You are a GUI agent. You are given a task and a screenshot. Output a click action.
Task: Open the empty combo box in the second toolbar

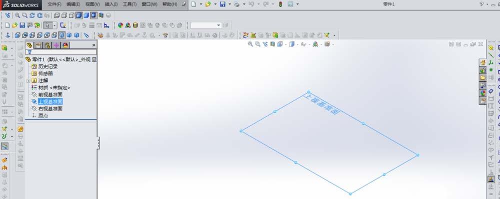coord(206,25)
